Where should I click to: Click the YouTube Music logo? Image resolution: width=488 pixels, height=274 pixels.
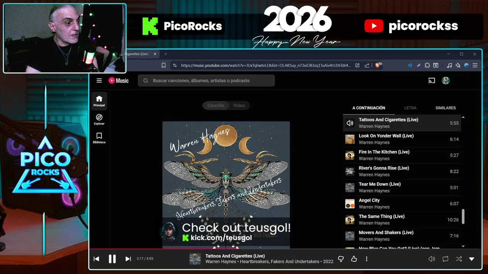click(x=119, y=81)
